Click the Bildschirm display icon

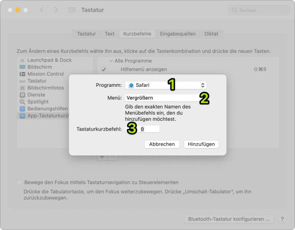coord(22,67)
